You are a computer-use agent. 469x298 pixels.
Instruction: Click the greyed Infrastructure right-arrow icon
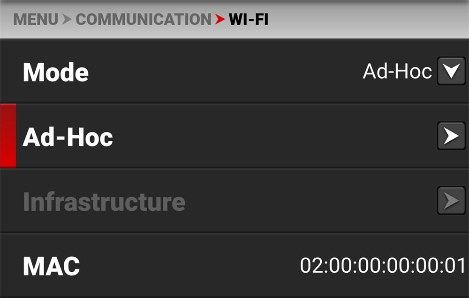pos(451,200)
